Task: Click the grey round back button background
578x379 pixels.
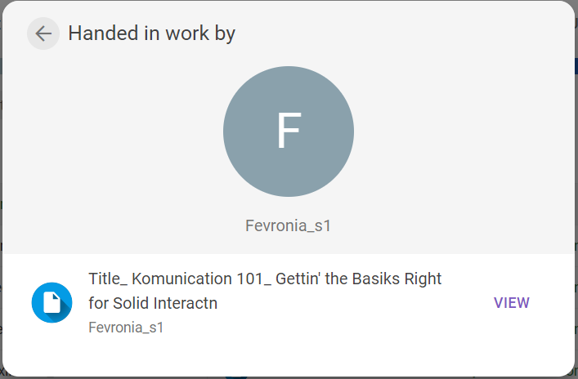Action: click(43, 33)
